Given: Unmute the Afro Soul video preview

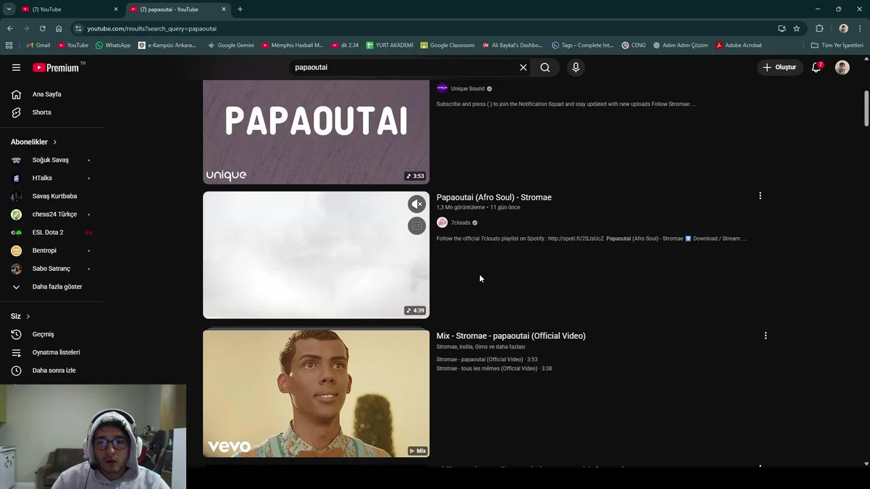Looking at the screenshot, I should 417,204.
